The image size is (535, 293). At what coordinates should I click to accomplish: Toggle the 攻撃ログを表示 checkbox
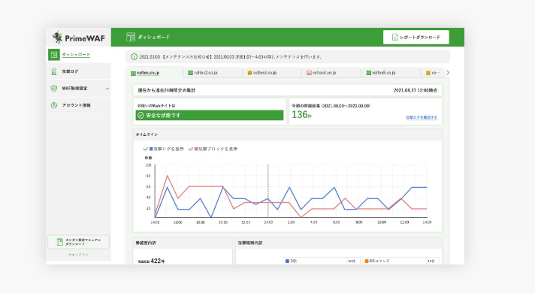click(x=146, y=149)
